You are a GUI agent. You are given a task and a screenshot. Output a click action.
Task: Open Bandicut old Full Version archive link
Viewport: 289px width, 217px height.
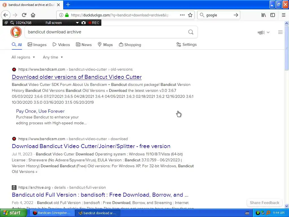click(x=100, y=195)
